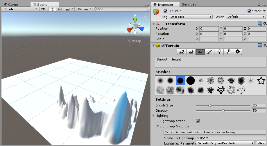Image resolution: width=267 pixels, height=146 pixels.
Task: Open Terrain Settings gear tool
Action: [x=237, y=52]
